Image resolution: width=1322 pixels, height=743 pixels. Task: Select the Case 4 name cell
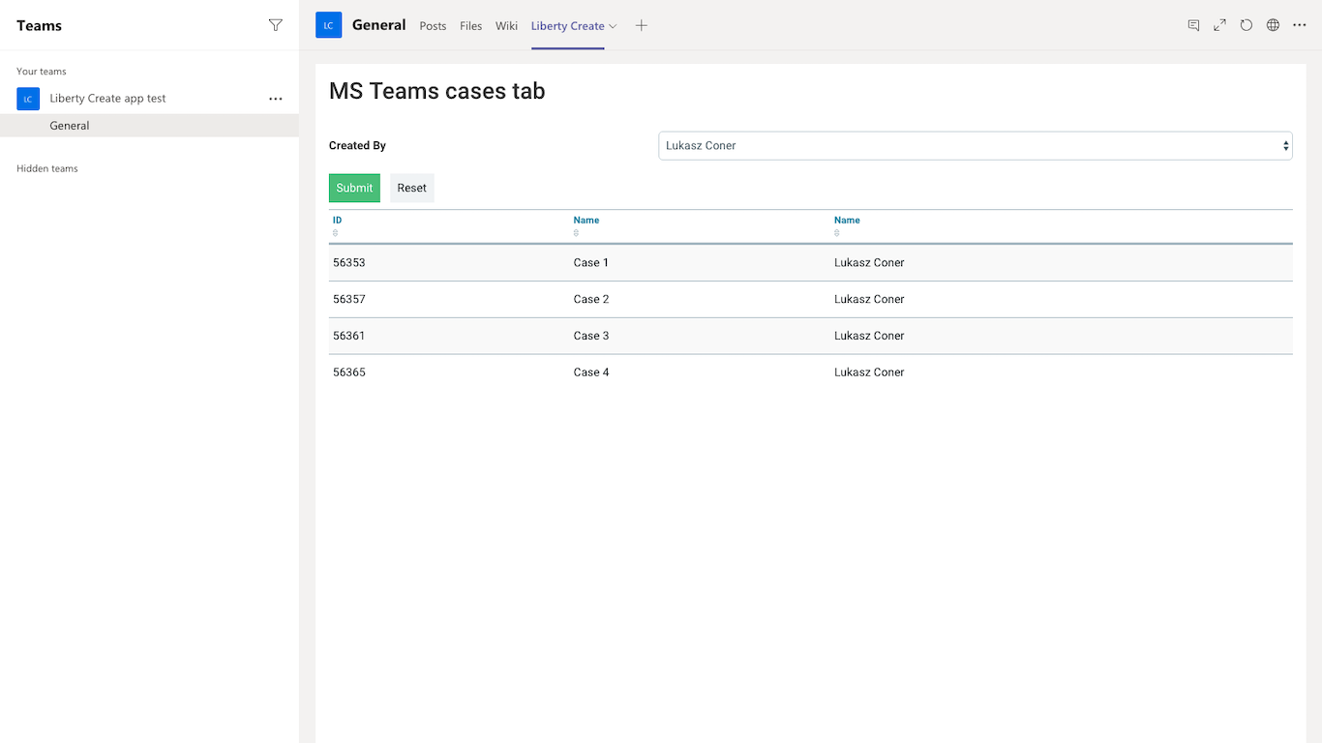[591, 372]
